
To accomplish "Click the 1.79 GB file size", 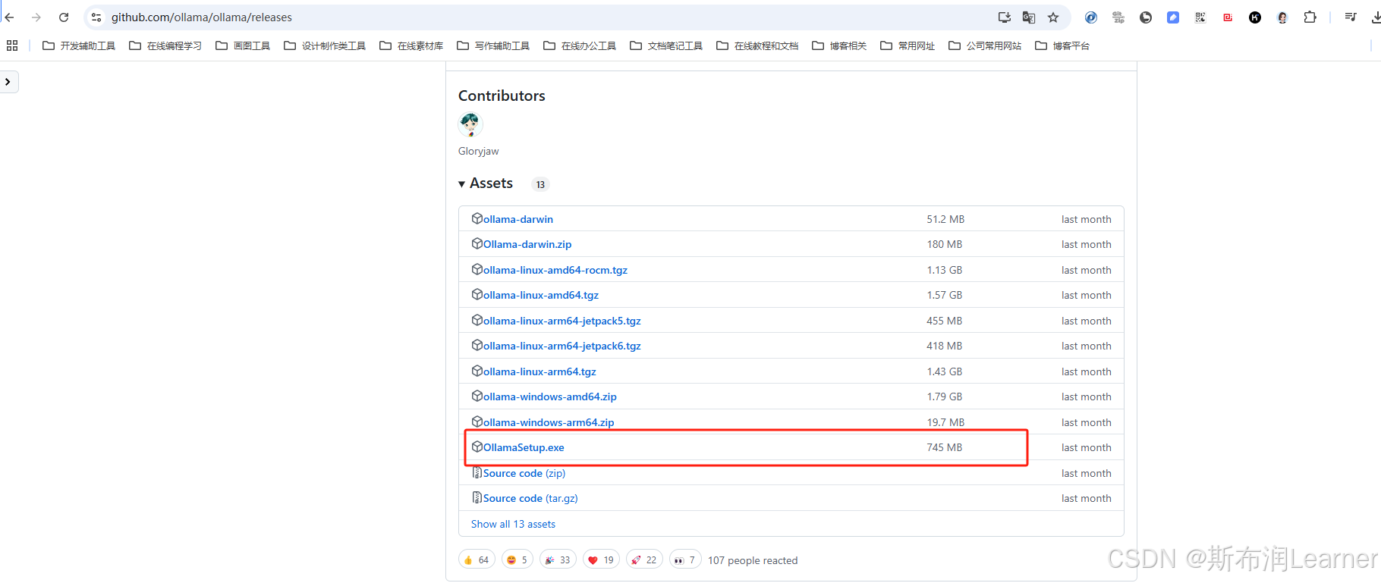I will (x=944, y=397).
